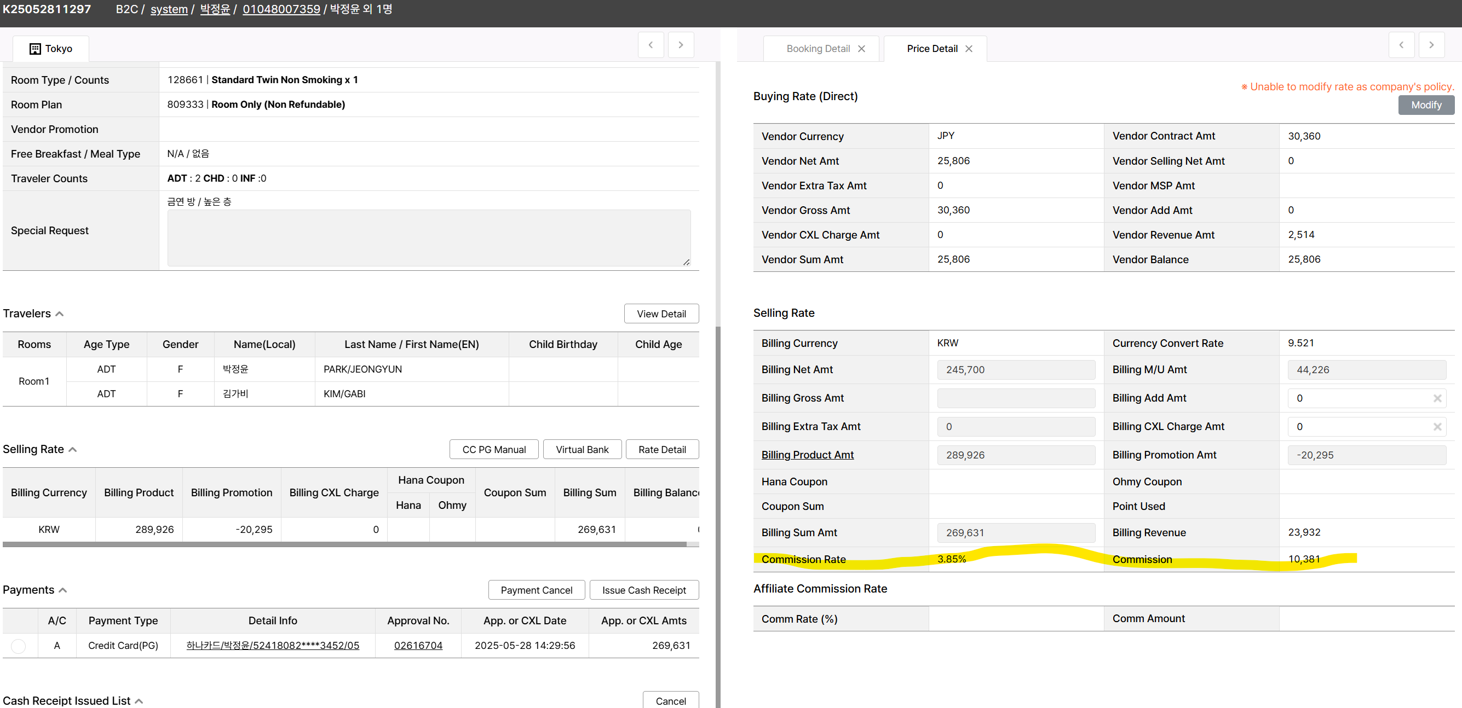Select the Credit Card payment radio button
This screenshot has width=1462, height=708.
coord(18,646)
